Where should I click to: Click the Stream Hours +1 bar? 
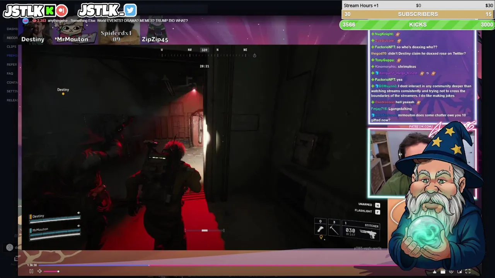pyautogui.click(x=418, y=5)
